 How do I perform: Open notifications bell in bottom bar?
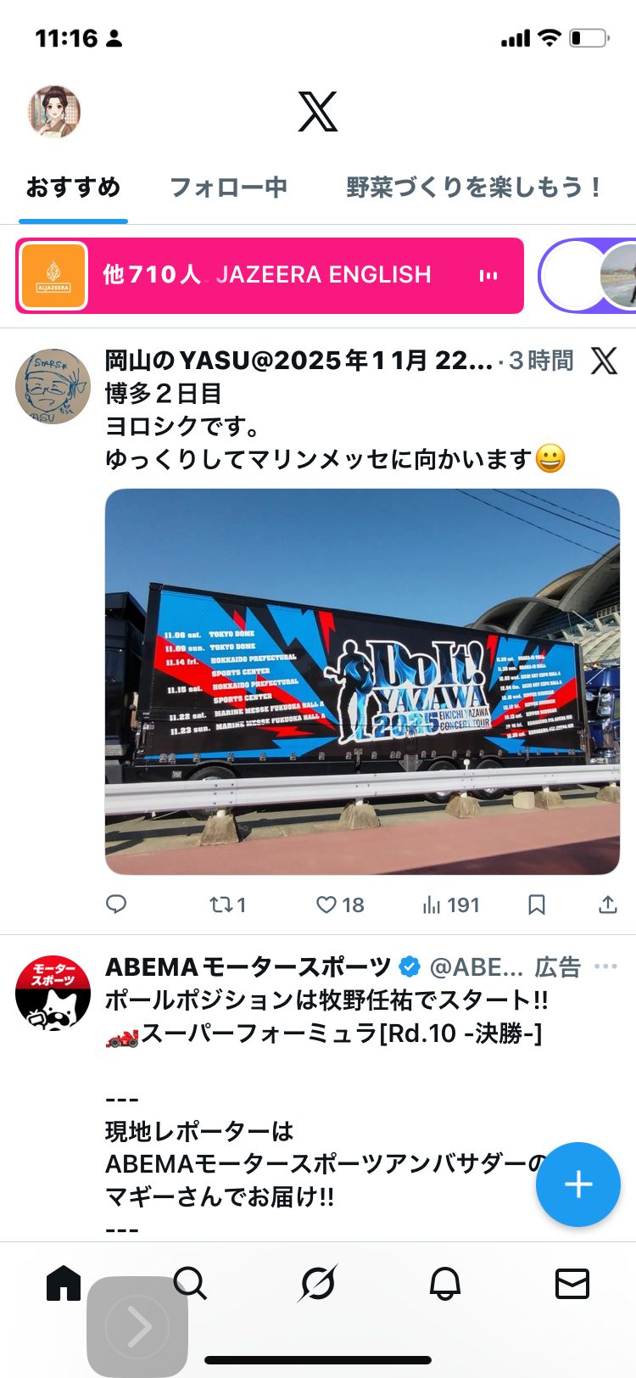click(x=445, y=1284)
